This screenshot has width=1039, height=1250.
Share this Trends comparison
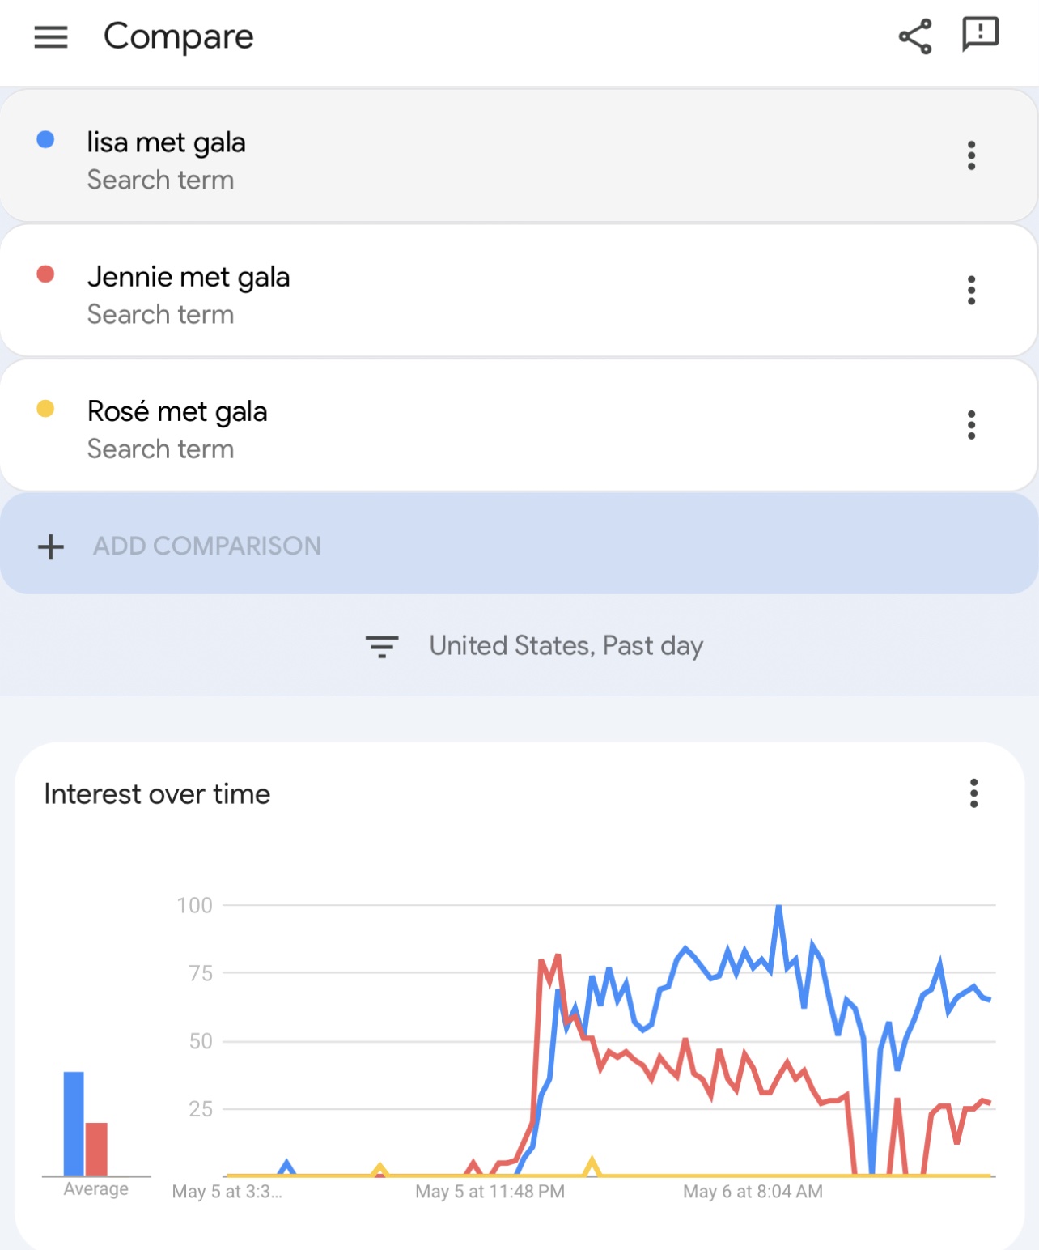(x=915, y=37)
